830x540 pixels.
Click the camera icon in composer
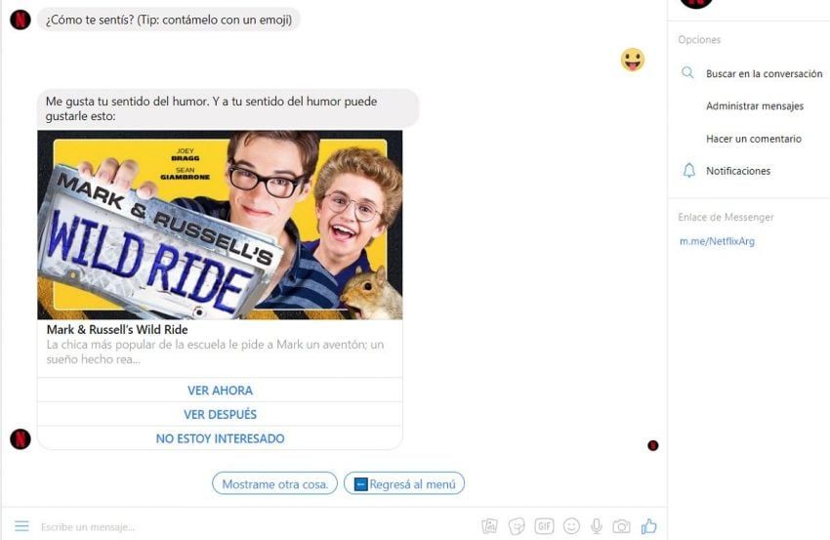pos(621,526)
